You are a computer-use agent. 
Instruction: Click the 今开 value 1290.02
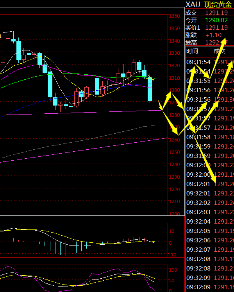coord(216,20)
